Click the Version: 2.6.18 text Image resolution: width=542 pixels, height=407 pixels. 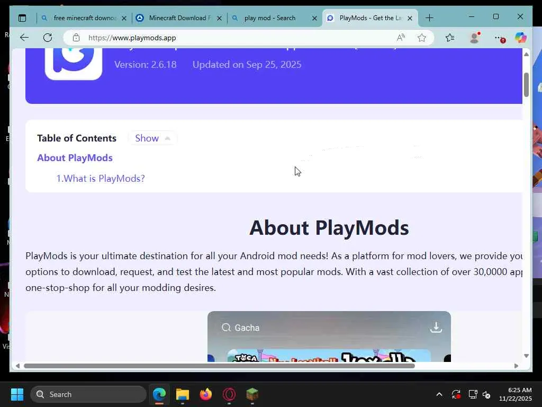coord(145,64)
